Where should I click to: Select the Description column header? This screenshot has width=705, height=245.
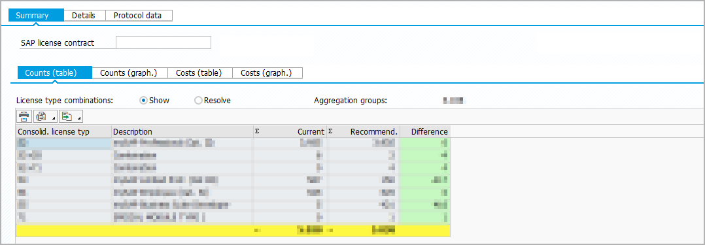182,132
